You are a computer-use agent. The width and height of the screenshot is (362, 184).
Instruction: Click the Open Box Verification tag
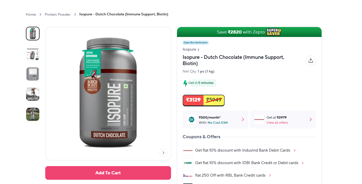click(x=196, y=43)
